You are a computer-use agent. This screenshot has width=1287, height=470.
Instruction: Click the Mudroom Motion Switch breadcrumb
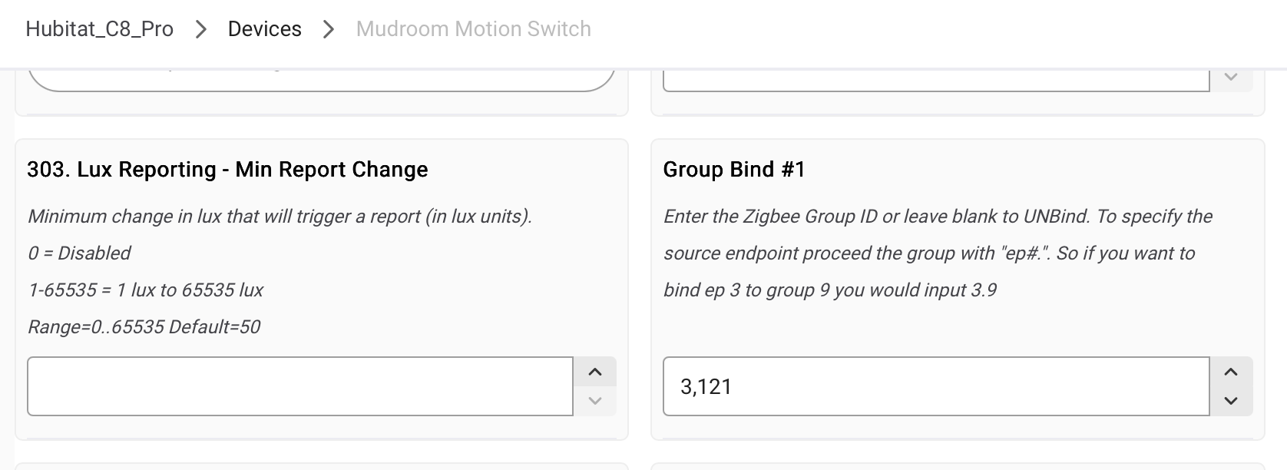click(473, 29)
